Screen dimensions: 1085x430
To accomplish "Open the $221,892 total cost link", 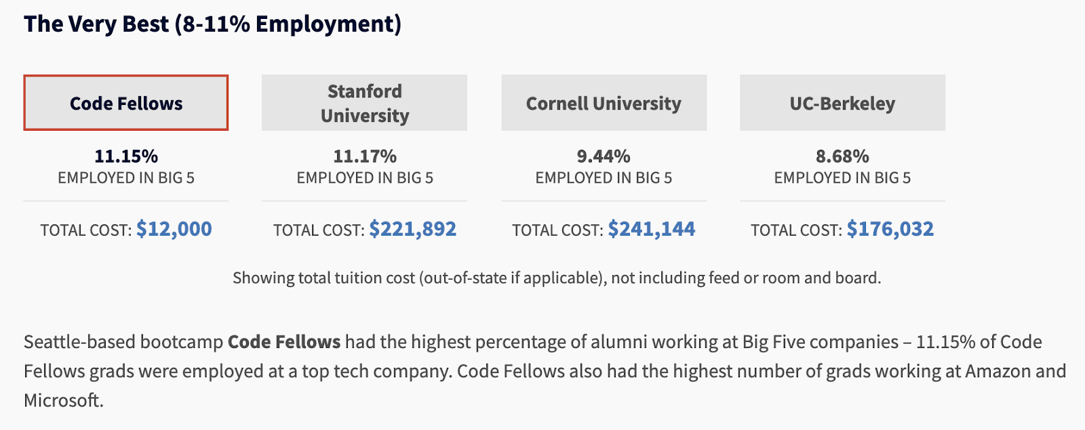I will 412,229.
